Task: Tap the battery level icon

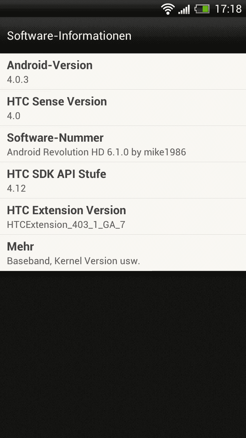Action: pyautogui.click(x=202, y=9)
